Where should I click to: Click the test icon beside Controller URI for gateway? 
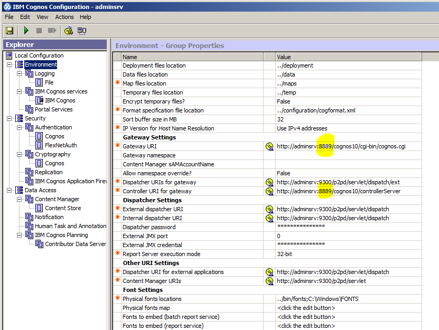(269, 191)
